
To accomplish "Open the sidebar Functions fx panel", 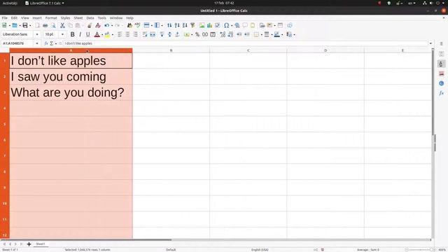I will click(x=441, y=93).
